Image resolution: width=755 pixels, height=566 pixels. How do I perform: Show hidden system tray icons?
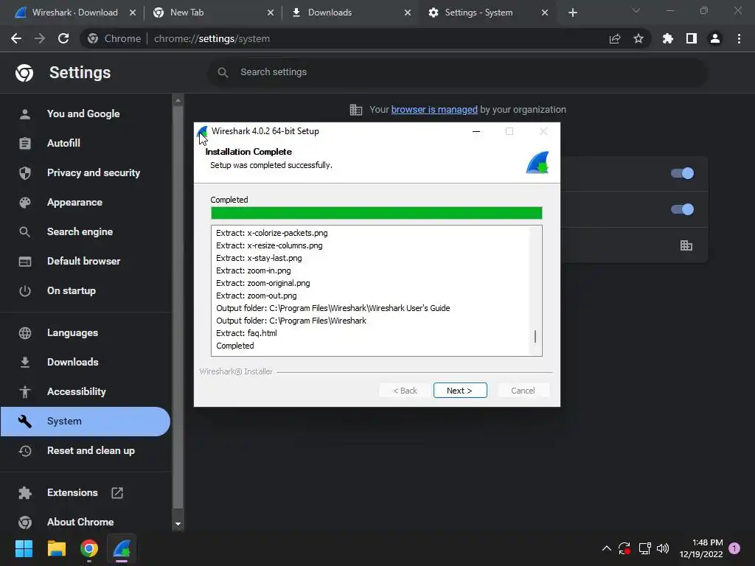[x=607, y=548]
